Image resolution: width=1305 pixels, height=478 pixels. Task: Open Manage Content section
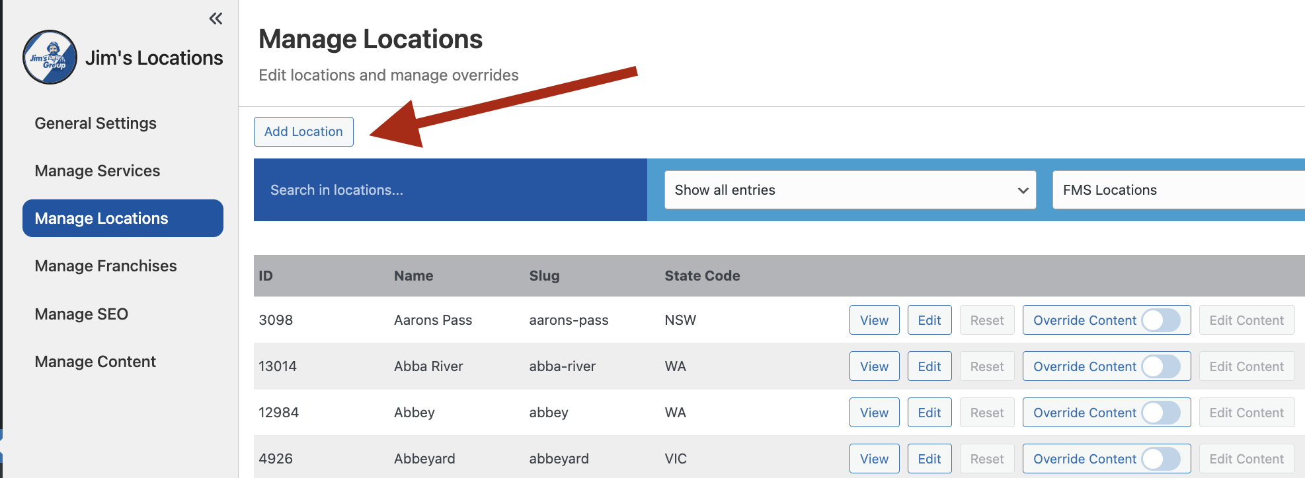(x=95, y=362)
